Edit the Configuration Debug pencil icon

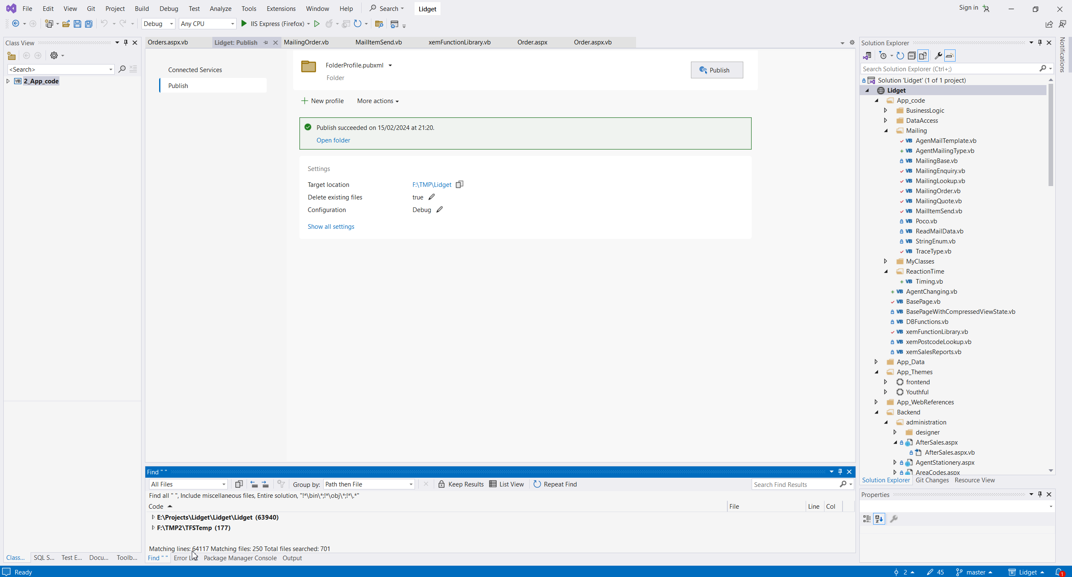click(439, 210)
